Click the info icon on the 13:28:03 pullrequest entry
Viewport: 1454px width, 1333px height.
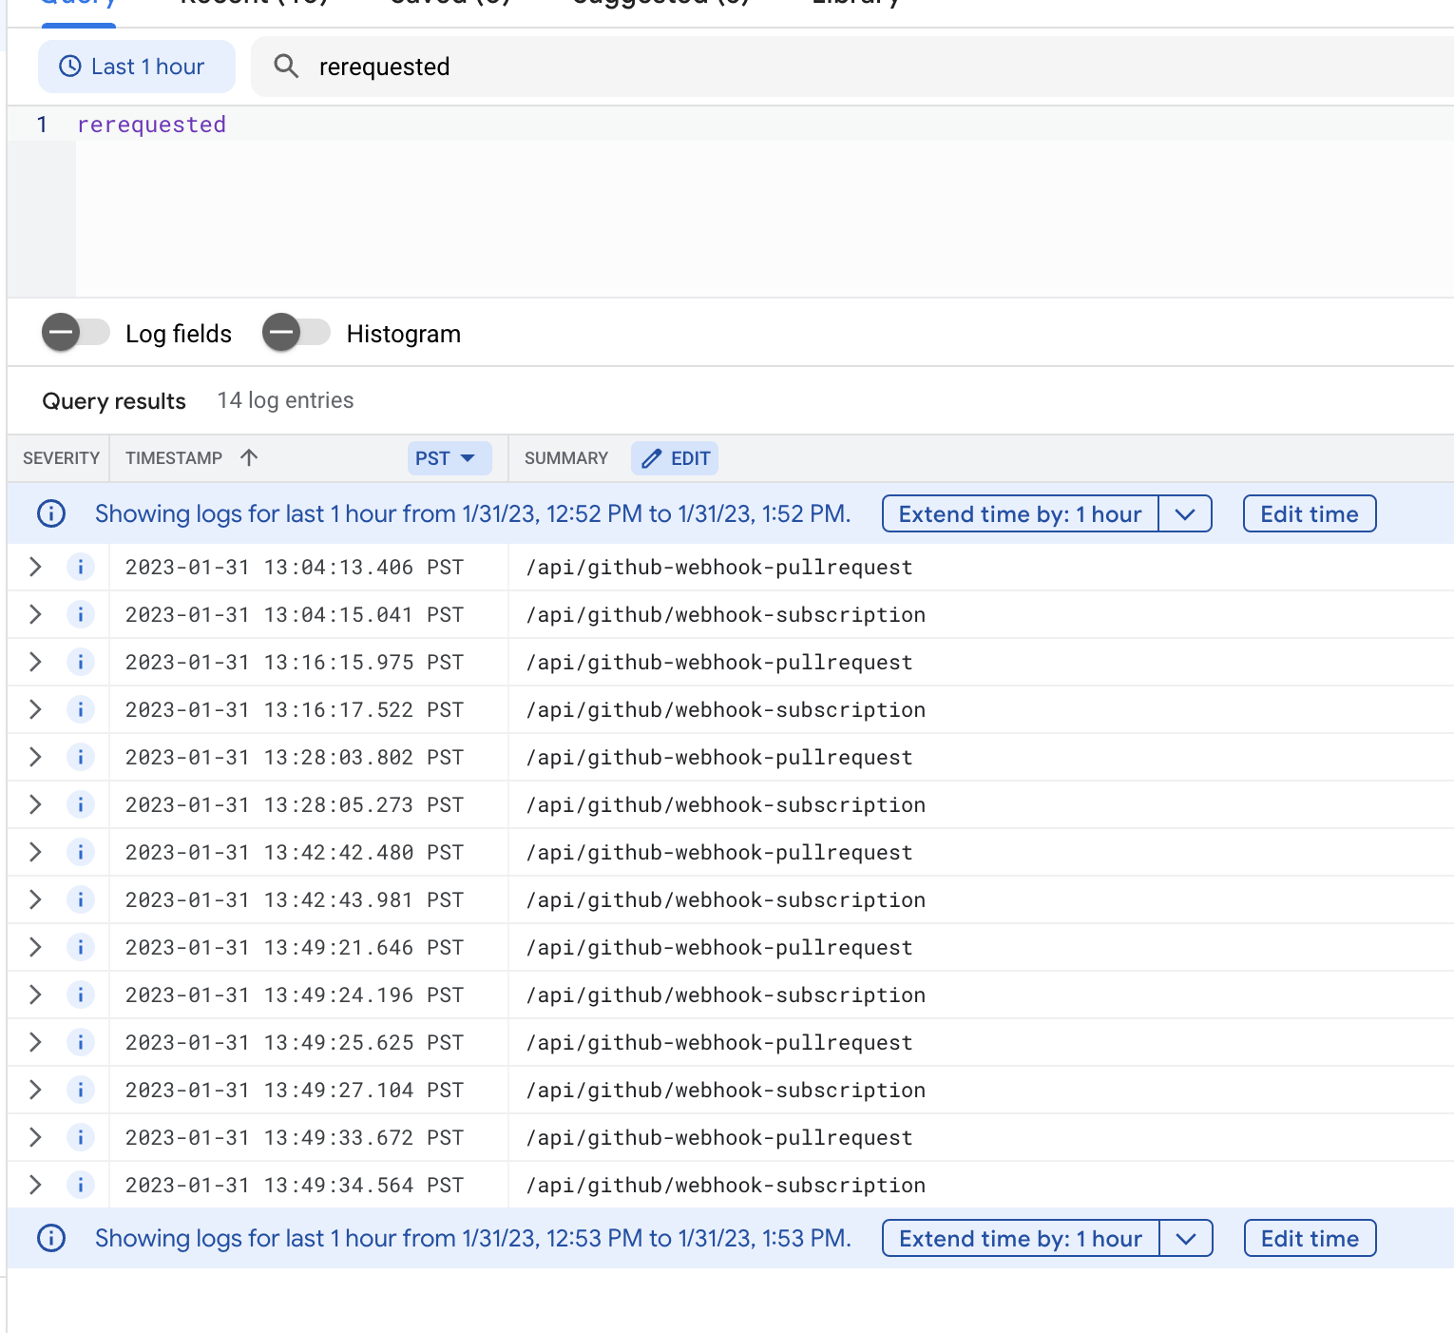[x=81, y=757]
